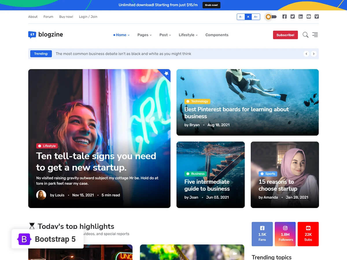The width and height of the screenshot is (347, 260).
Task: Select the A- font size option
Action: (x=241, y=16)
